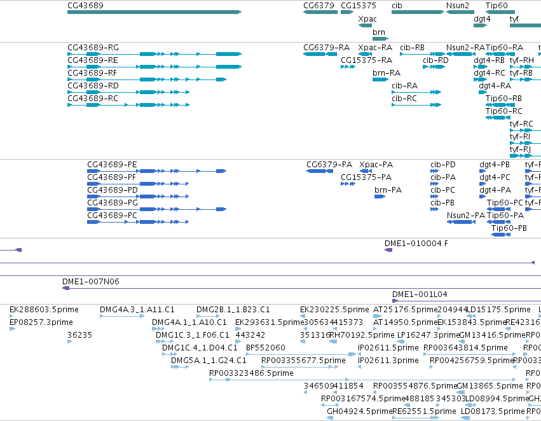Select the DMG4A.1_1.A10.C1 feature

tap(158, 329)
